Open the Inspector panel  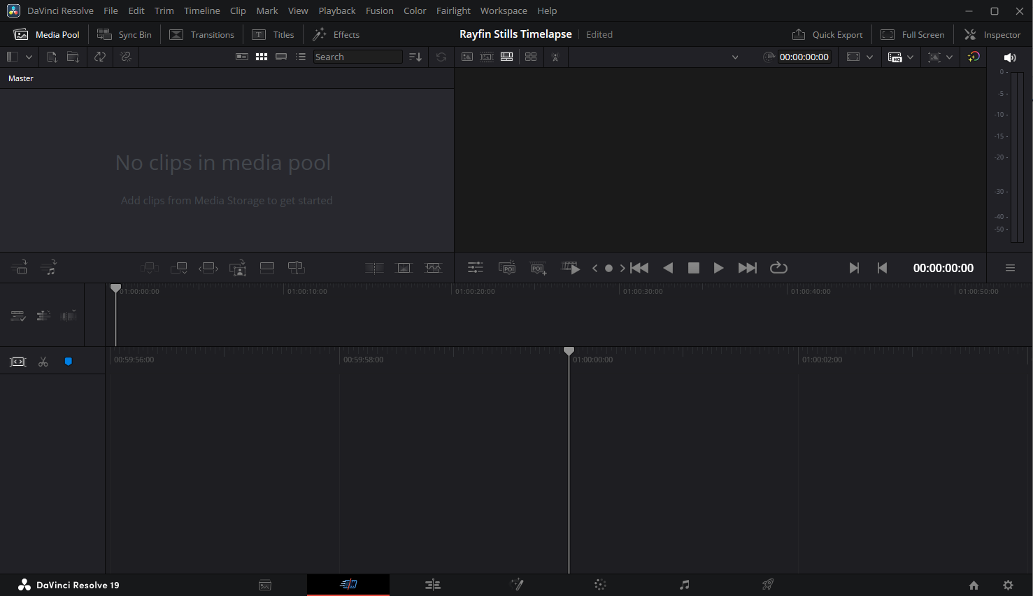(992, 34)
